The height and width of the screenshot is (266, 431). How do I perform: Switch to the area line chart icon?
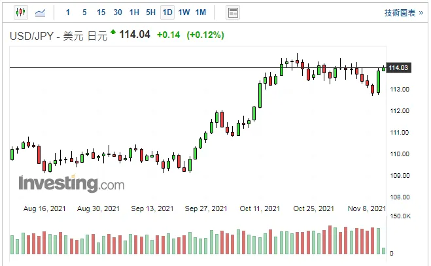tap(40, 12)
